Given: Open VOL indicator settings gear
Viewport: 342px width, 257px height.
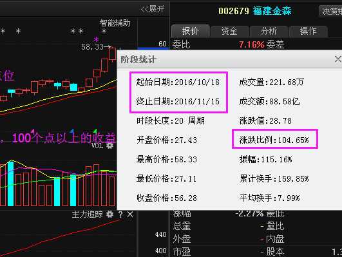Looking at the screenshot, I should point(109,146).
